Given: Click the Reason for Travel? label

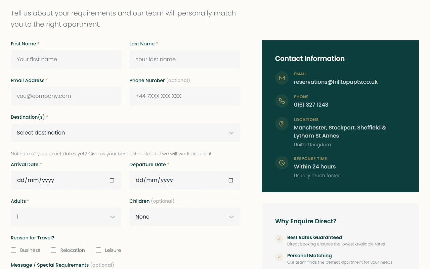Looking at the screenshot, I should point(32,238).
